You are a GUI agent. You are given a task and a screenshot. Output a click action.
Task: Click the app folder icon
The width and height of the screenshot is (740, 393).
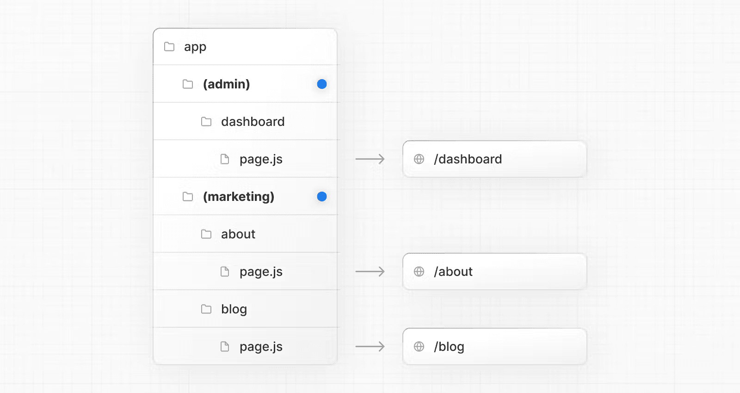click(169, 47)
